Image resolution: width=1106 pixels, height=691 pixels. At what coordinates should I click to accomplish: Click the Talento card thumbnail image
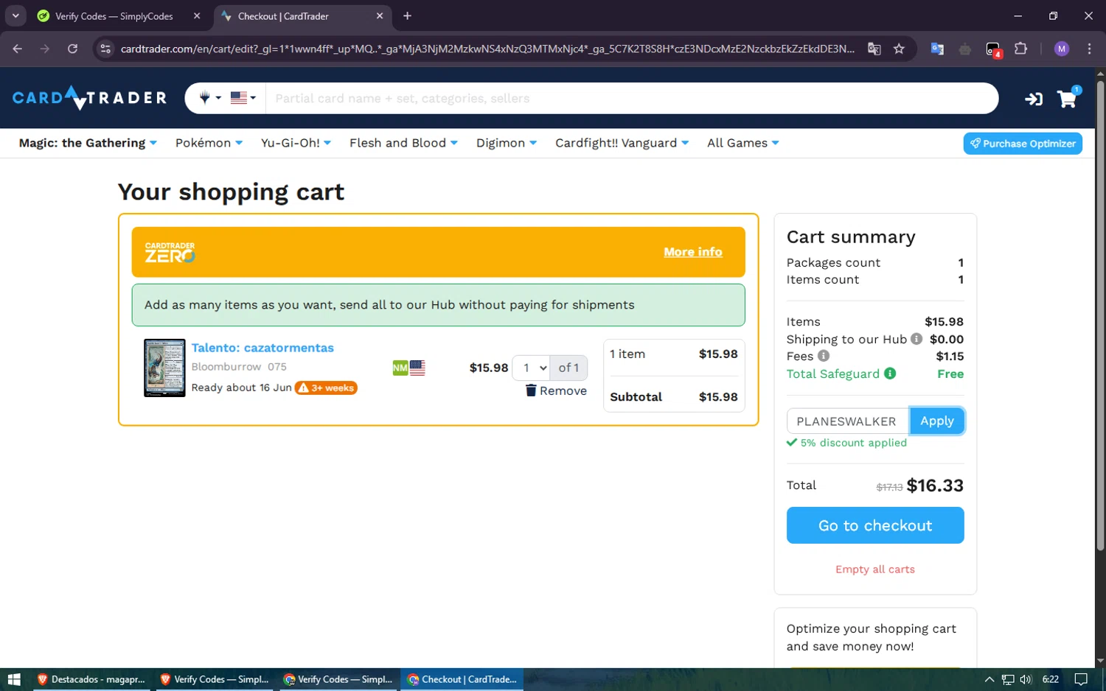click(x=164, y=368)
